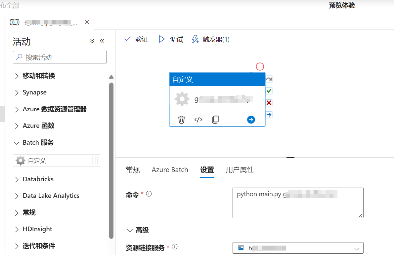The width and height of the screenshot is (394, 255).
Task: Click the red failure dependency icon
Action: click(x=269, y=103)
